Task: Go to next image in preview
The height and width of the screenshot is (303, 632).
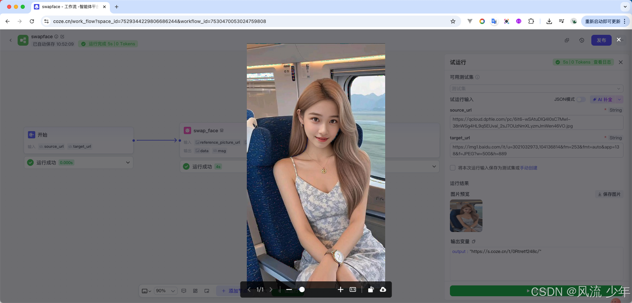Action: 271,289
